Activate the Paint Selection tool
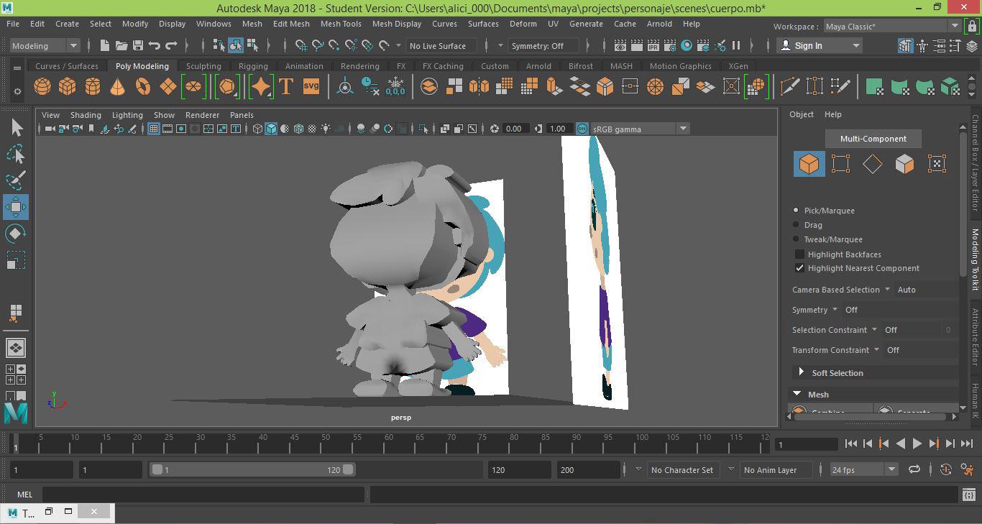 [16, 180]
